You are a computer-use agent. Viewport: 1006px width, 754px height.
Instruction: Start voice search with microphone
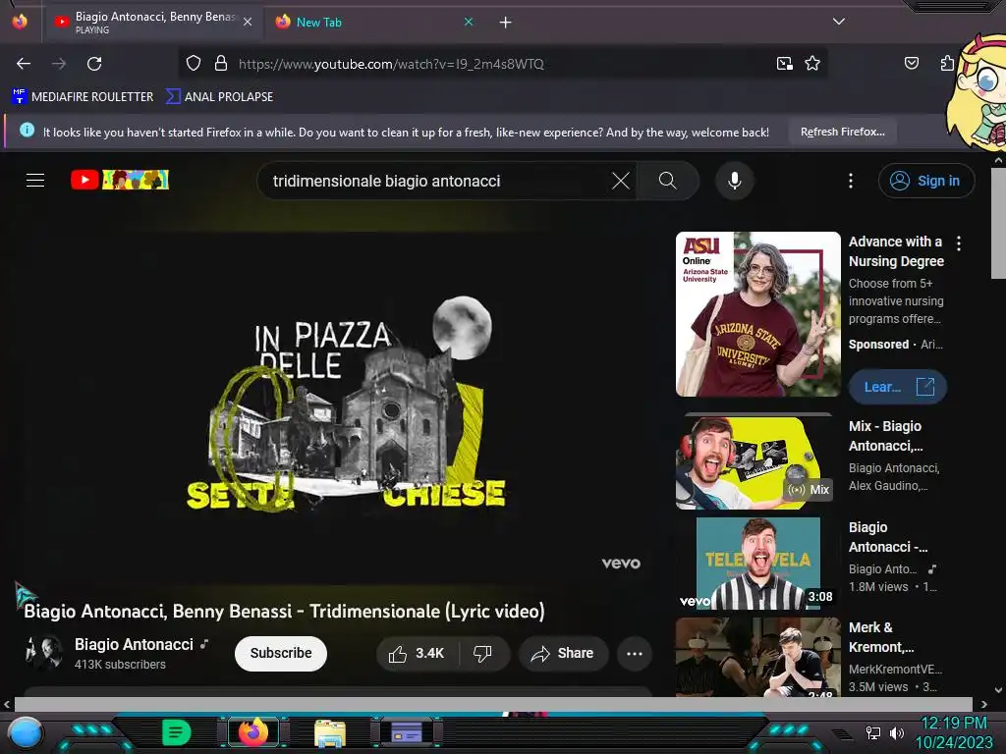[735, 181]
